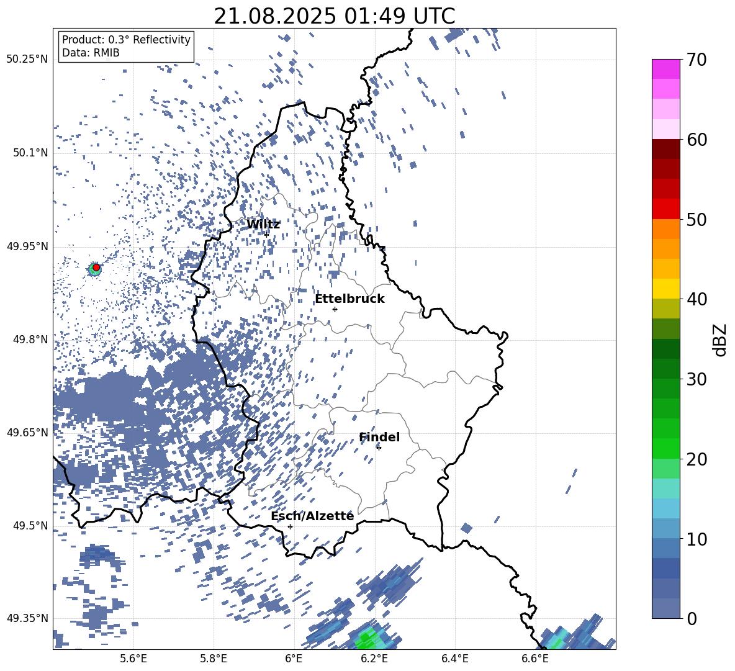Click the 6°E longitude label

click(294, 659)
